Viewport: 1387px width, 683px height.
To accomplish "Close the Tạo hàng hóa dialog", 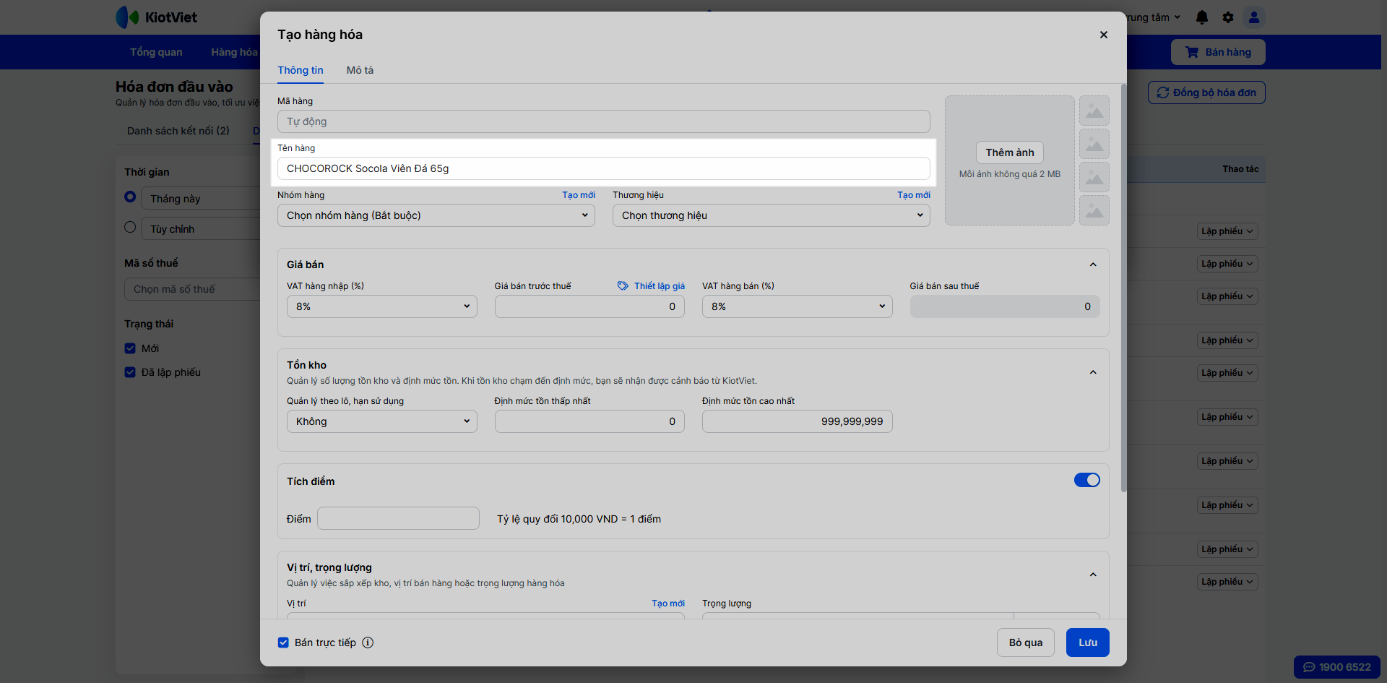I will point(1103,35).
